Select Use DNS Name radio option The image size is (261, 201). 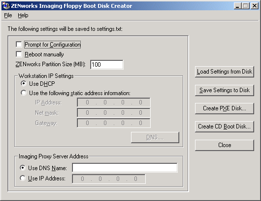[x=23, y=168]
